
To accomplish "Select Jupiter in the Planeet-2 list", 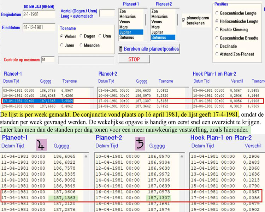I will click(163, 32).
